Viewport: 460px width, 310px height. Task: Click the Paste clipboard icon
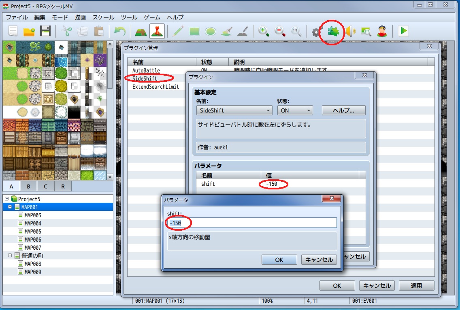pos(99,31)
